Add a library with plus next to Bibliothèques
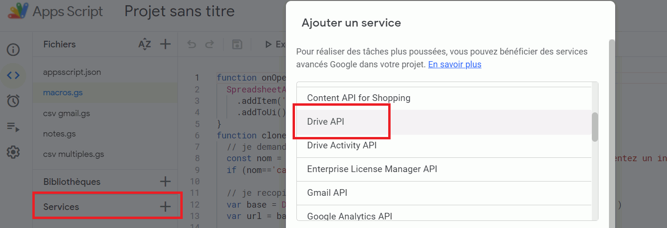Screen dimensions: 667x228 pos(165,182)
